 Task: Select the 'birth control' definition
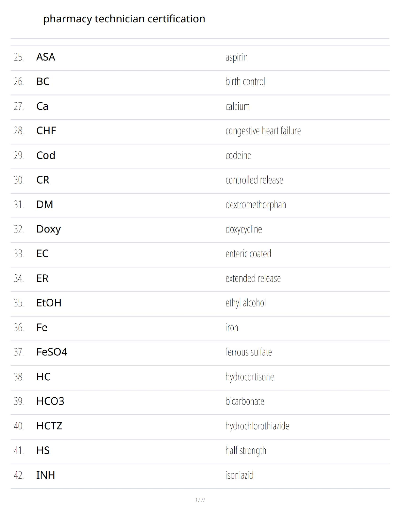point(245,81)
